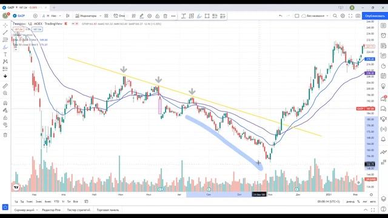Viewport: 388px width, 218px height.
Task: Open axis settings gear in chart corner
Action: [371, 195]
